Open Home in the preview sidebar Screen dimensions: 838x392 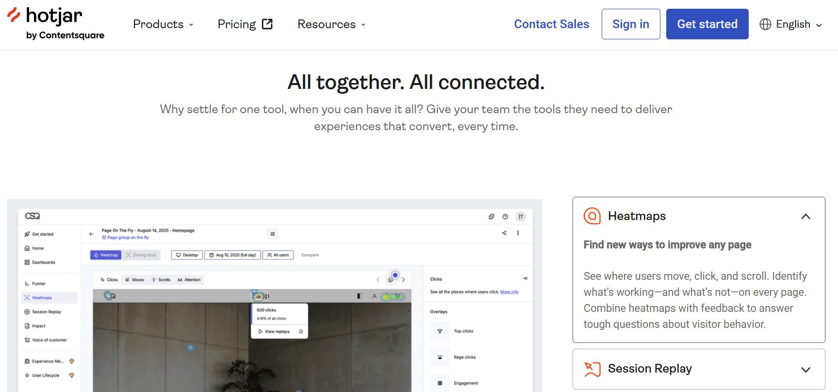pos(34,248)
